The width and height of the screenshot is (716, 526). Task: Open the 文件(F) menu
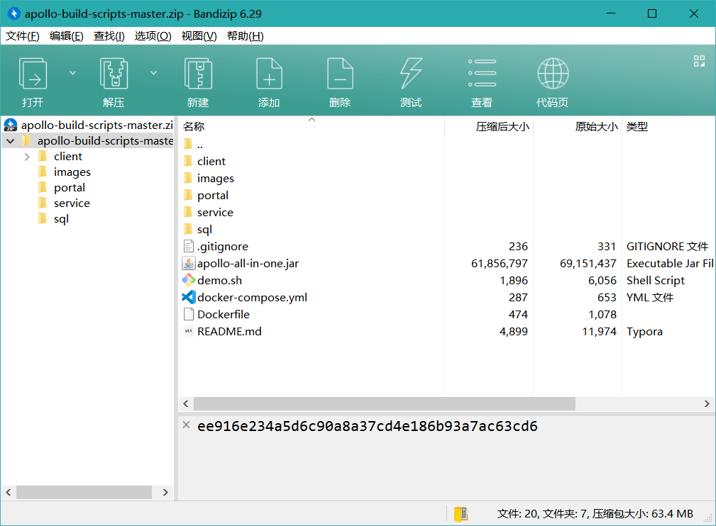point(23,36)
